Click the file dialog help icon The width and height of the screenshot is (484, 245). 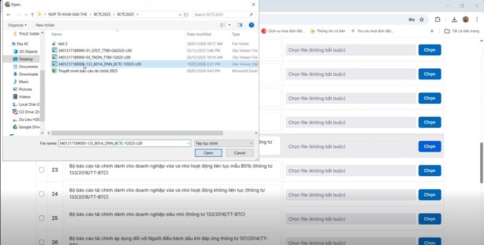(251, 25)
